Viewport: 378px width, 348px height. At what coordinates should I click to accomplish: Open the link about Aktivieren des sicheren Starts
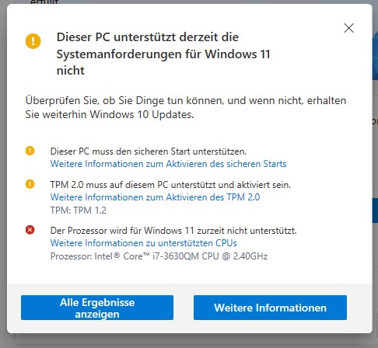coord(168,164)
